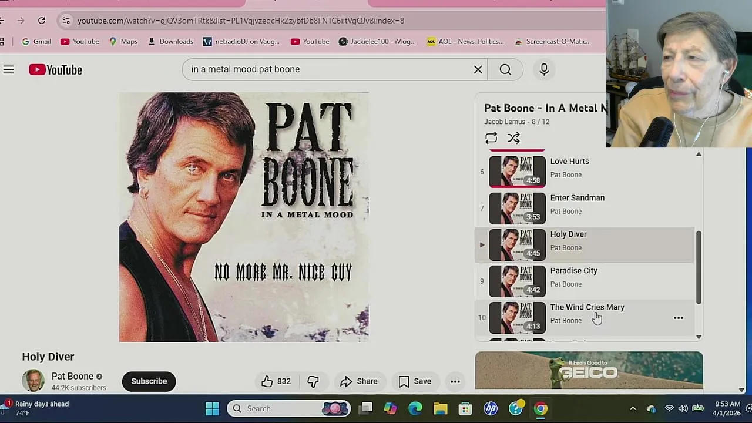The image size is (752, 423).
Task: Open the more actions menu beside Save
Action: coord(455,381)
